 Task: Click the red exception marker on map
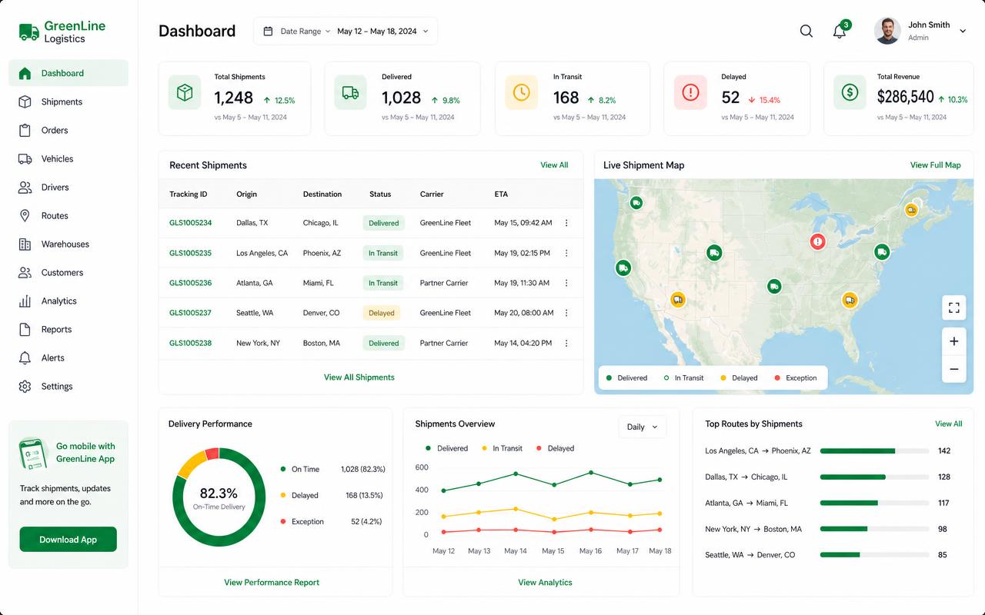pos(818,241)
